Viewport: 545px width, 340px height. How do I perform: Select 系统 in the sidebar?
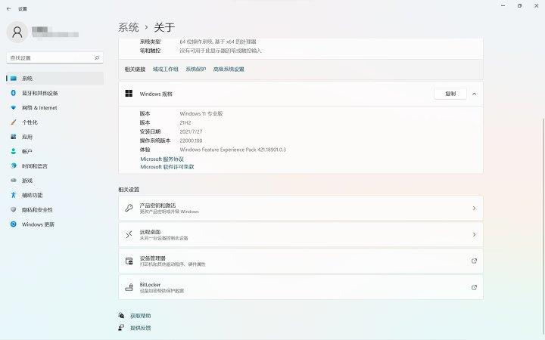click(x=55, y=79)
